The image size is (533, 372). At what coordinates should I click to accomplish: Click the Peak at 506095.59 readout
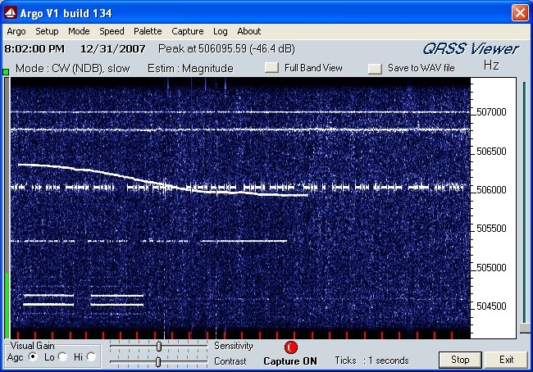point(226,48)
